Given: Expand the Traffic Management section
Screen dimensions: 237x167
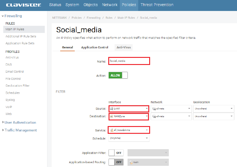Looking at the screenshot, I should pyautogui.click(x=20, y=130).
